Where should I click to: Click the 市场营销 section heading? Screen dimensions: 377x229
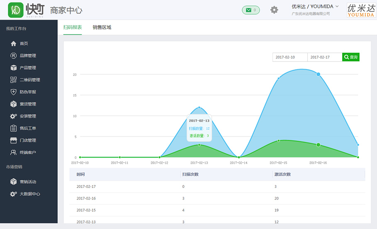pyautogui.click(x=14, y=167)
